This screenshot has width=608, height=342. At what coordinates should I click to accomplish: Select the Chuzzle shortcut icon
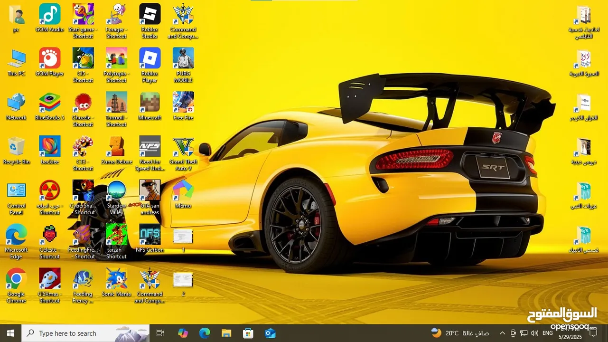click(x=83, y=103)
